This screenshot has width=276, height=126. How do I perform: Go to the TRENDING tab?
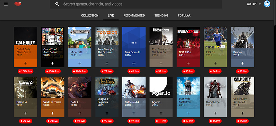pos(161,15)
